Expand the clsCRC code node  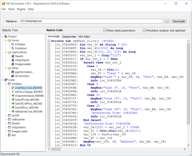point(6,115)
